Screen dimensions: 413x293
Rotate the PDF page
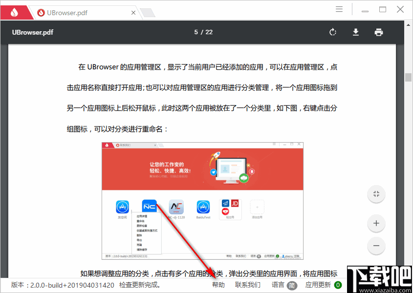coord(333,32)
